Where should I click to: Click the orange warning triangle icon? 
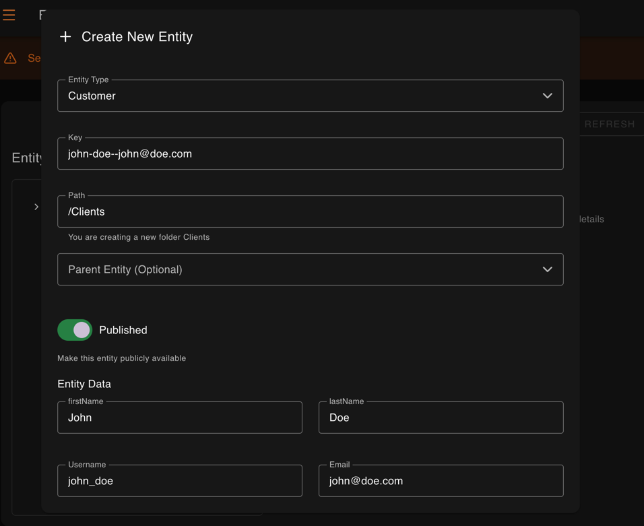[x=9, y=58]
